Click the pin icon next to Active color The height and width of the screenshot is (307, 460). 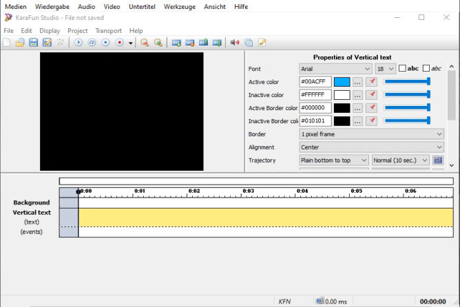click(371, 82)
